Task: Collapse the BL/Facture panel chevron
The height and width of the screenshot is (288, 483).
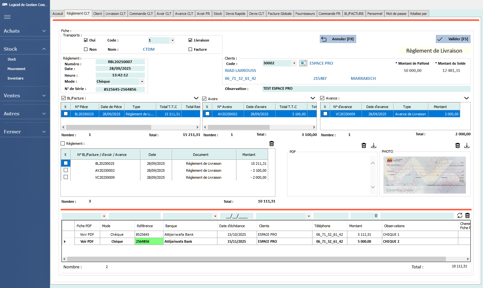Action: (196, 98)
